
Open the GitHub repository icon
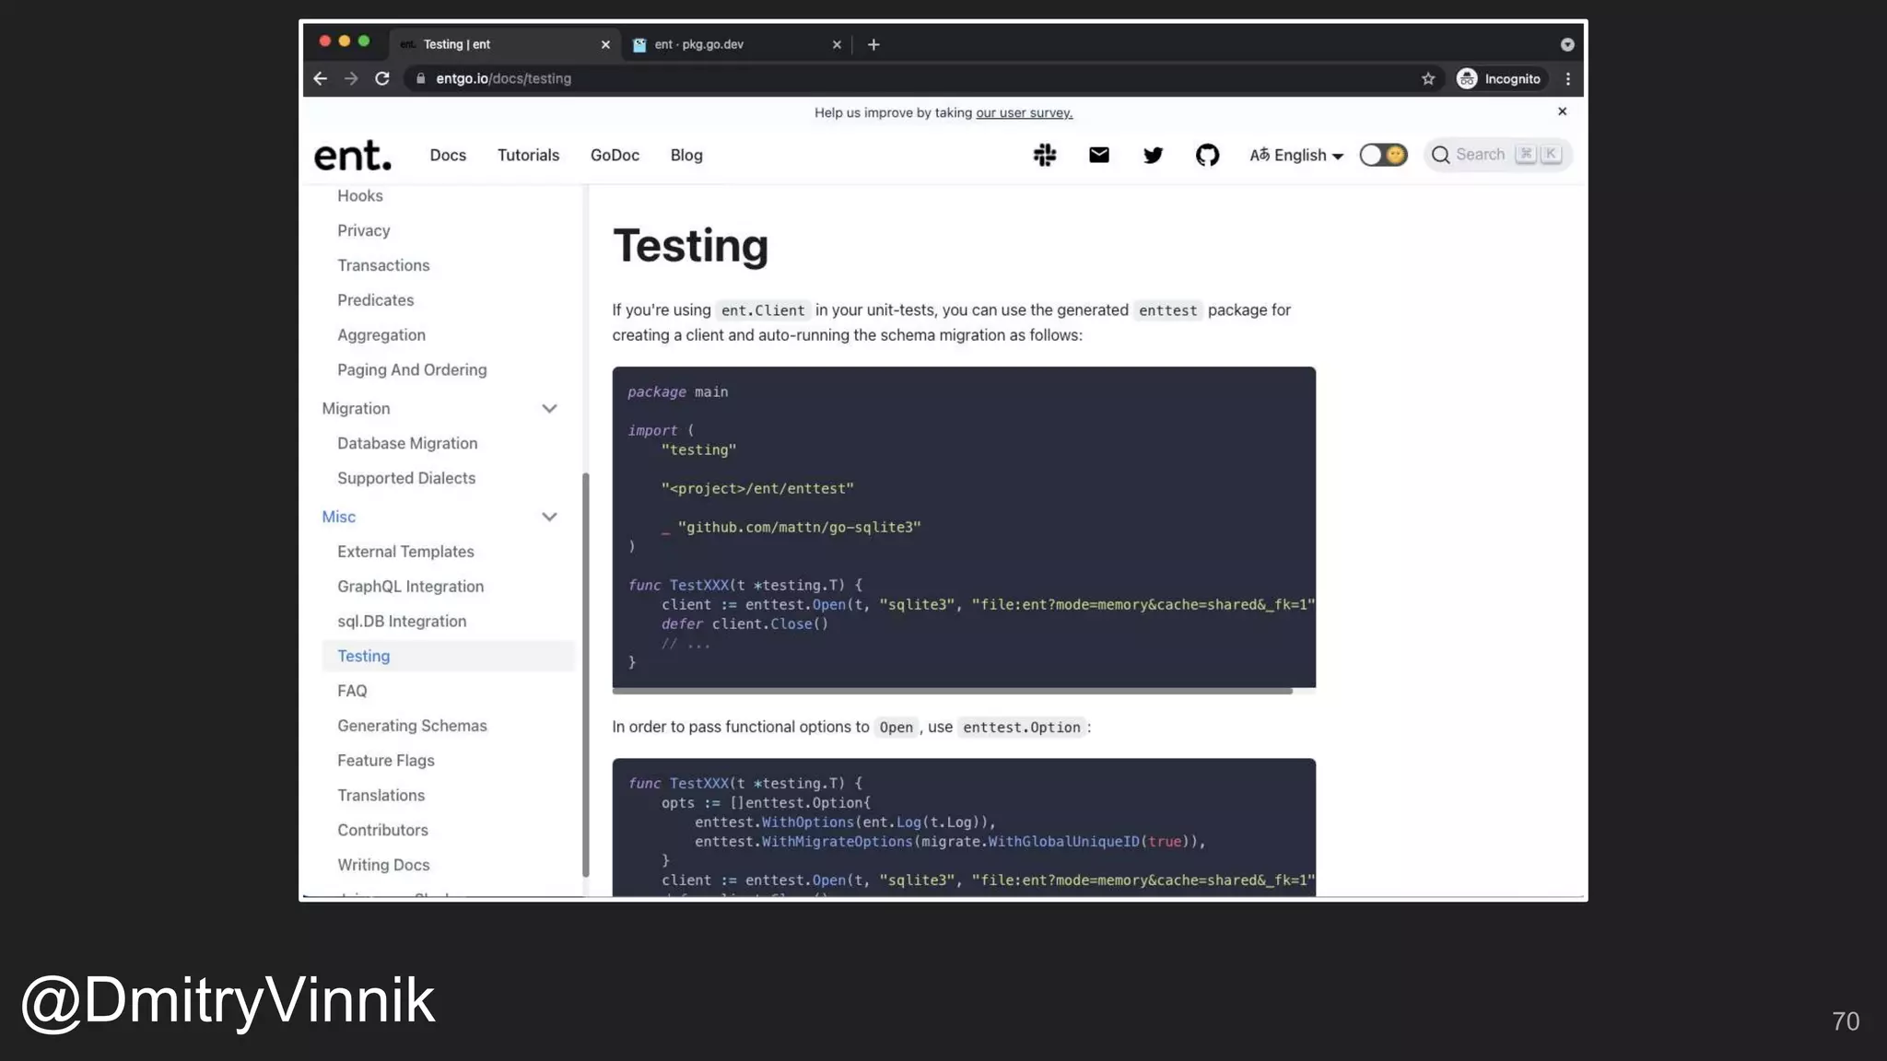click(x=1207, y=155)
